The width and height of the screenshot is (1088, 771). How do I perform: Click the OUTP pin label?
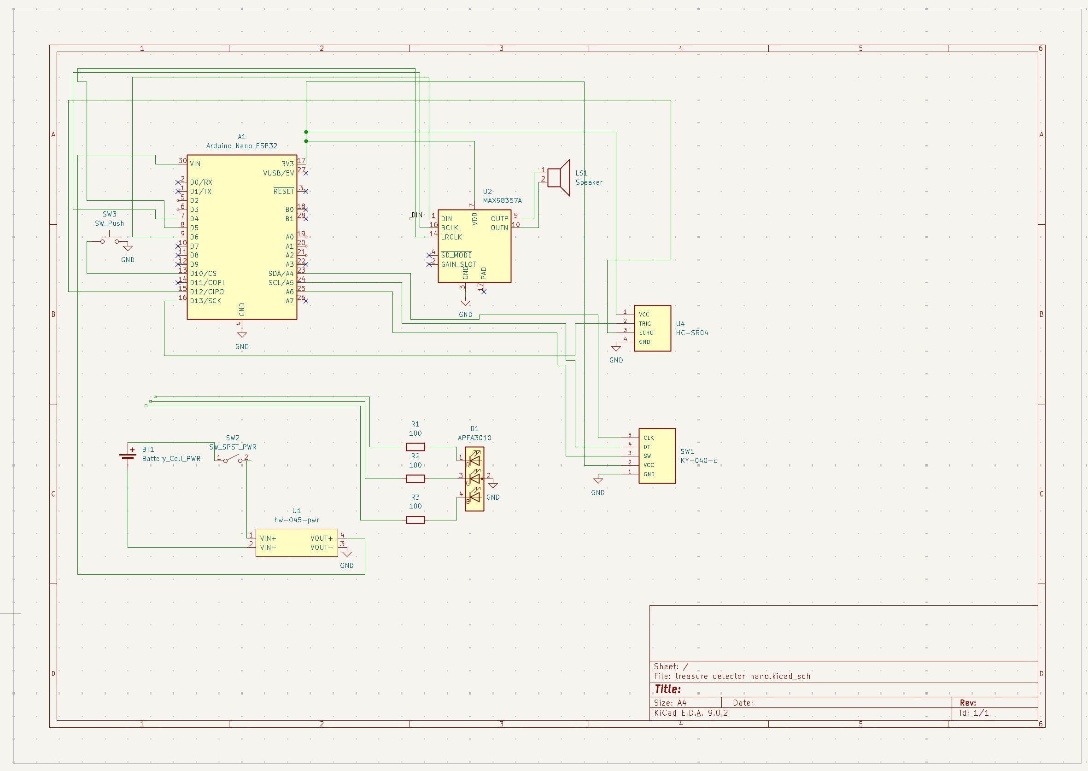click(499, 219)
